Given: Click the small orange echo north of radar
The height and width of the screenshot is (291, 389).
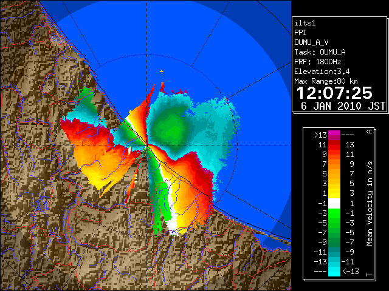Looking at the screenshot, I should [162, 72].
